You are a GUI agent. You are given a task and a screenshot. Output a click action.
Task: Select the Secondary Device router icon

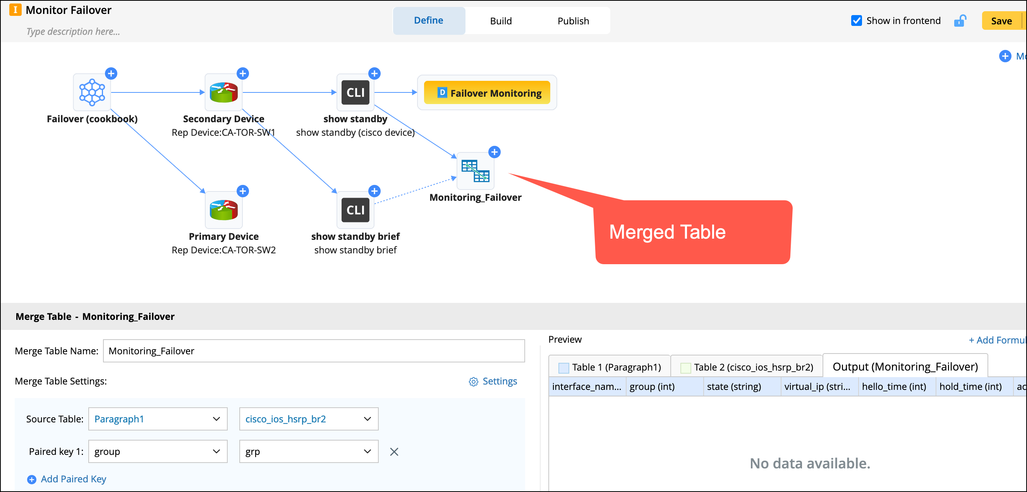pos(223,92)
